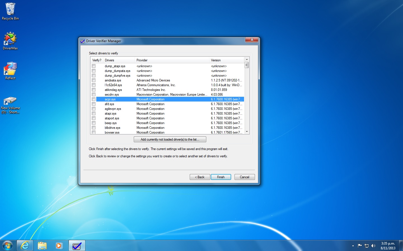The width and height of the screenshot is (403, 251).
Task: Click ATI Technologies Inc. provider cell
Action: pos(151,90)
